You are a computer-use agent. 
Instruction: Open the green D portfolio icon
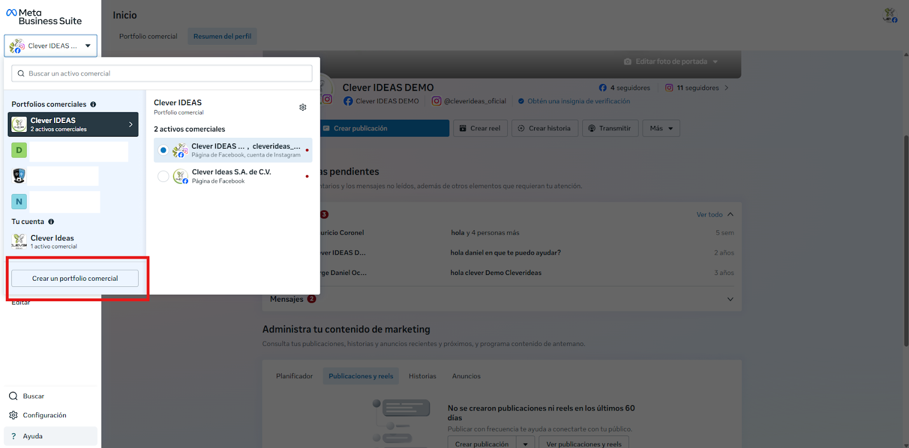[x=19, y=150]
